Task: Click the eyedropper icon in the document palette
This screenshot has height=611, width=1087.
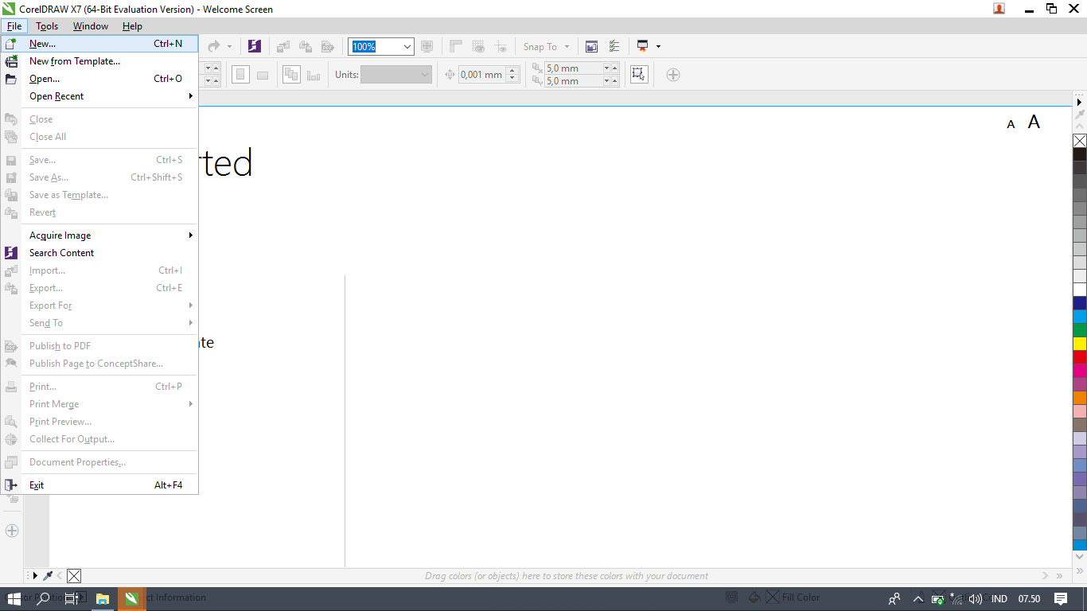Action: coord(48,576)
